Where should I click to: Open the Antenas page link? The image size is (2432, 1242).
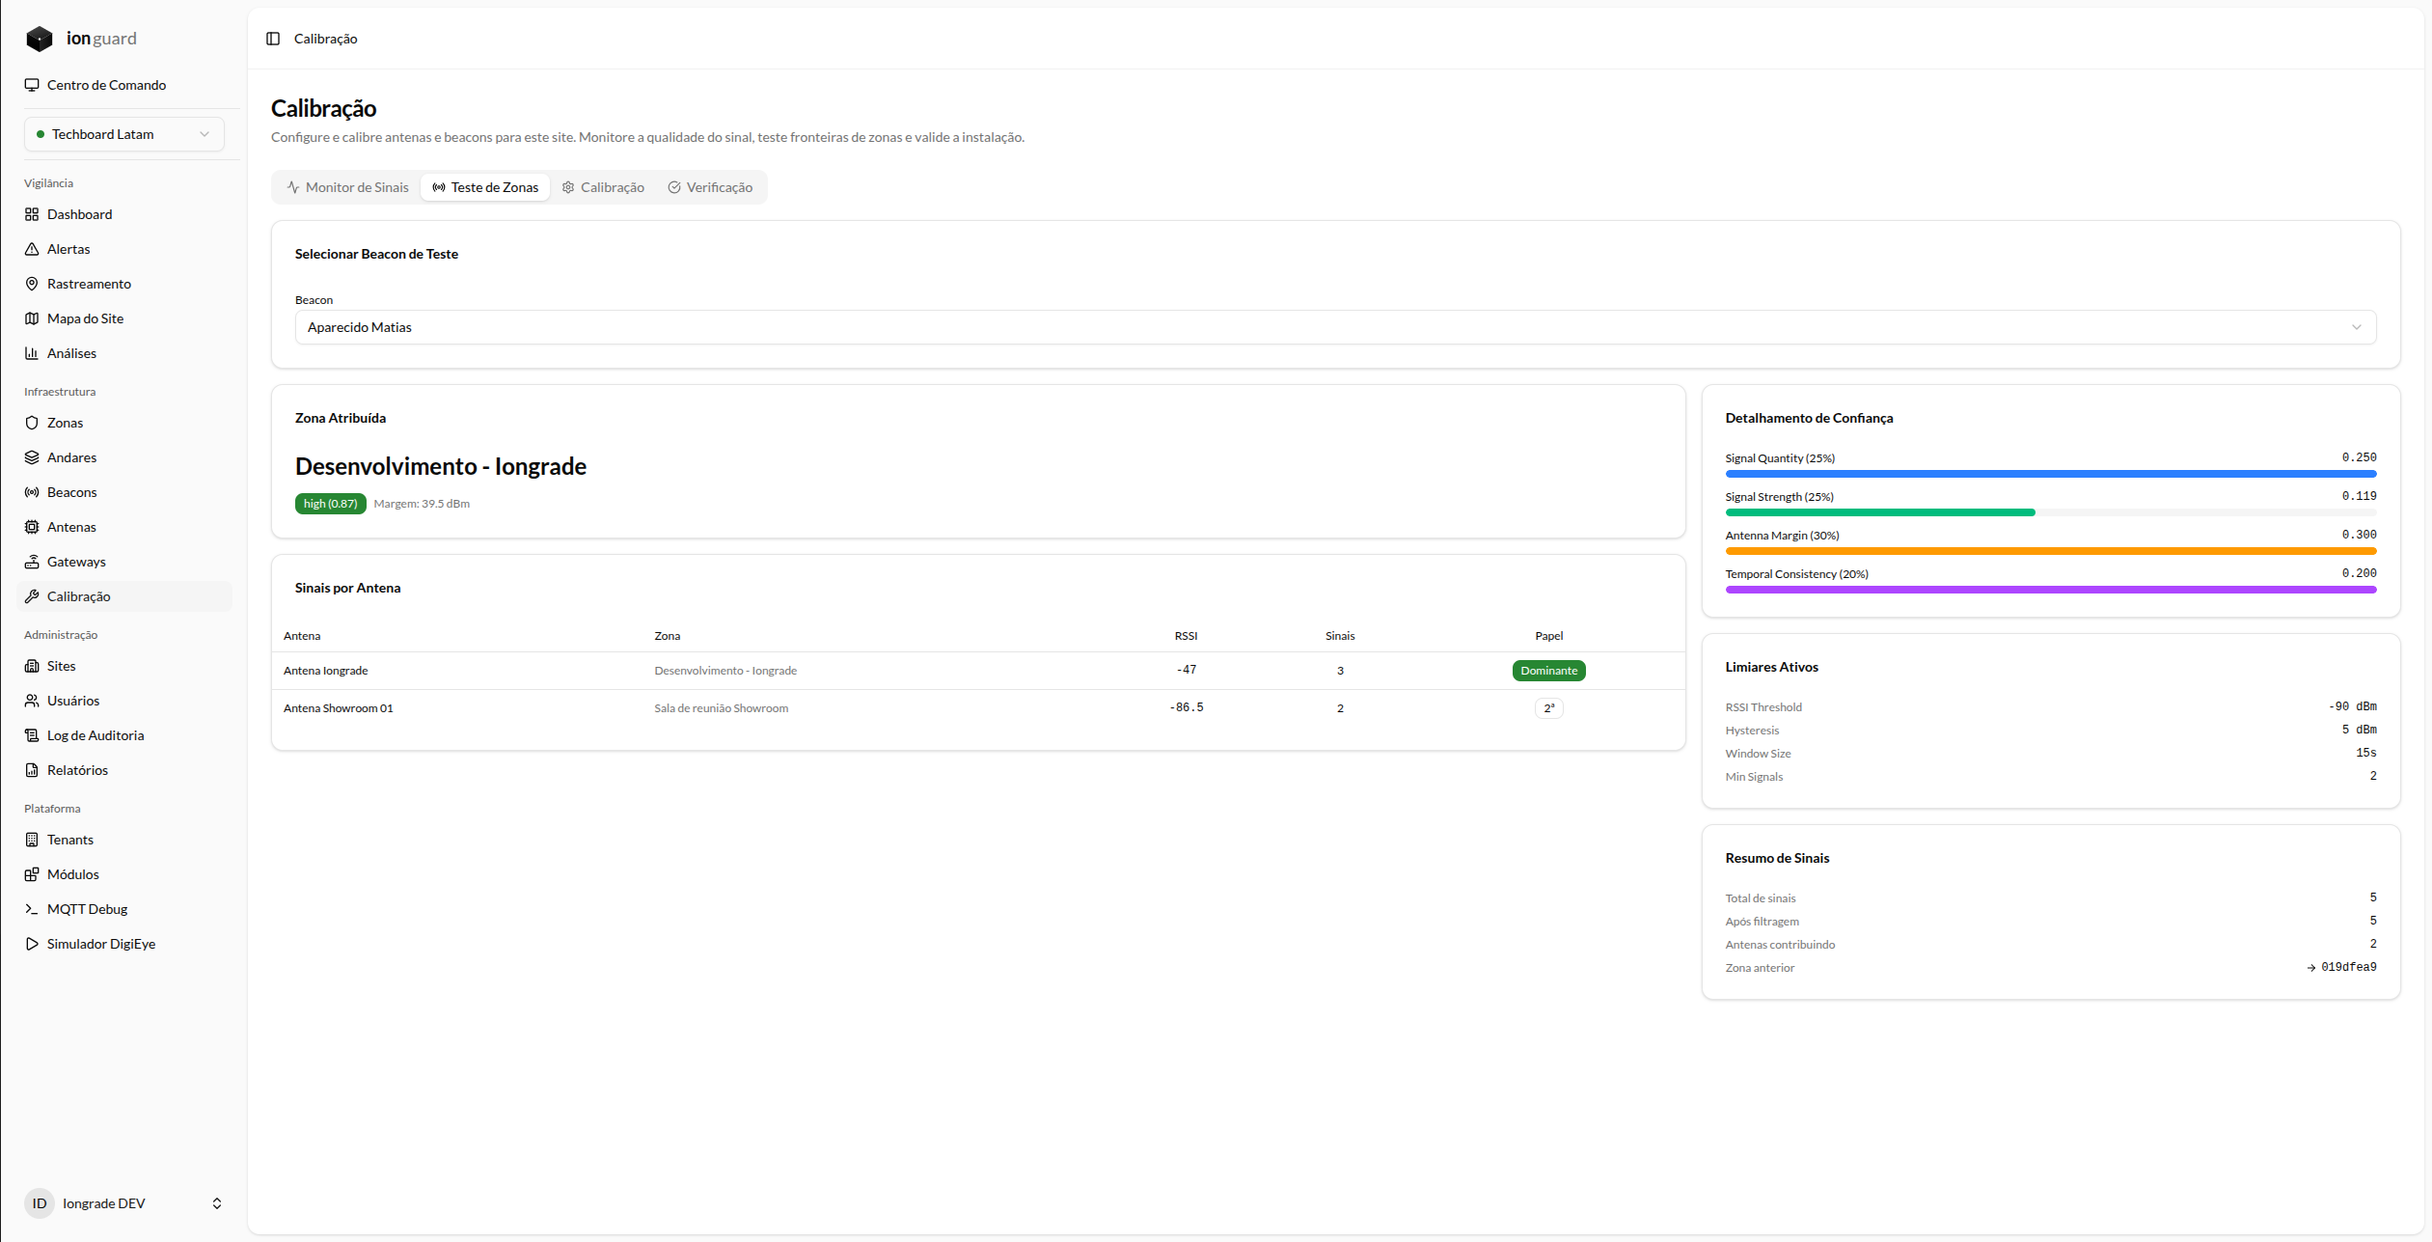pyautogui.click(x=124, y=527)
